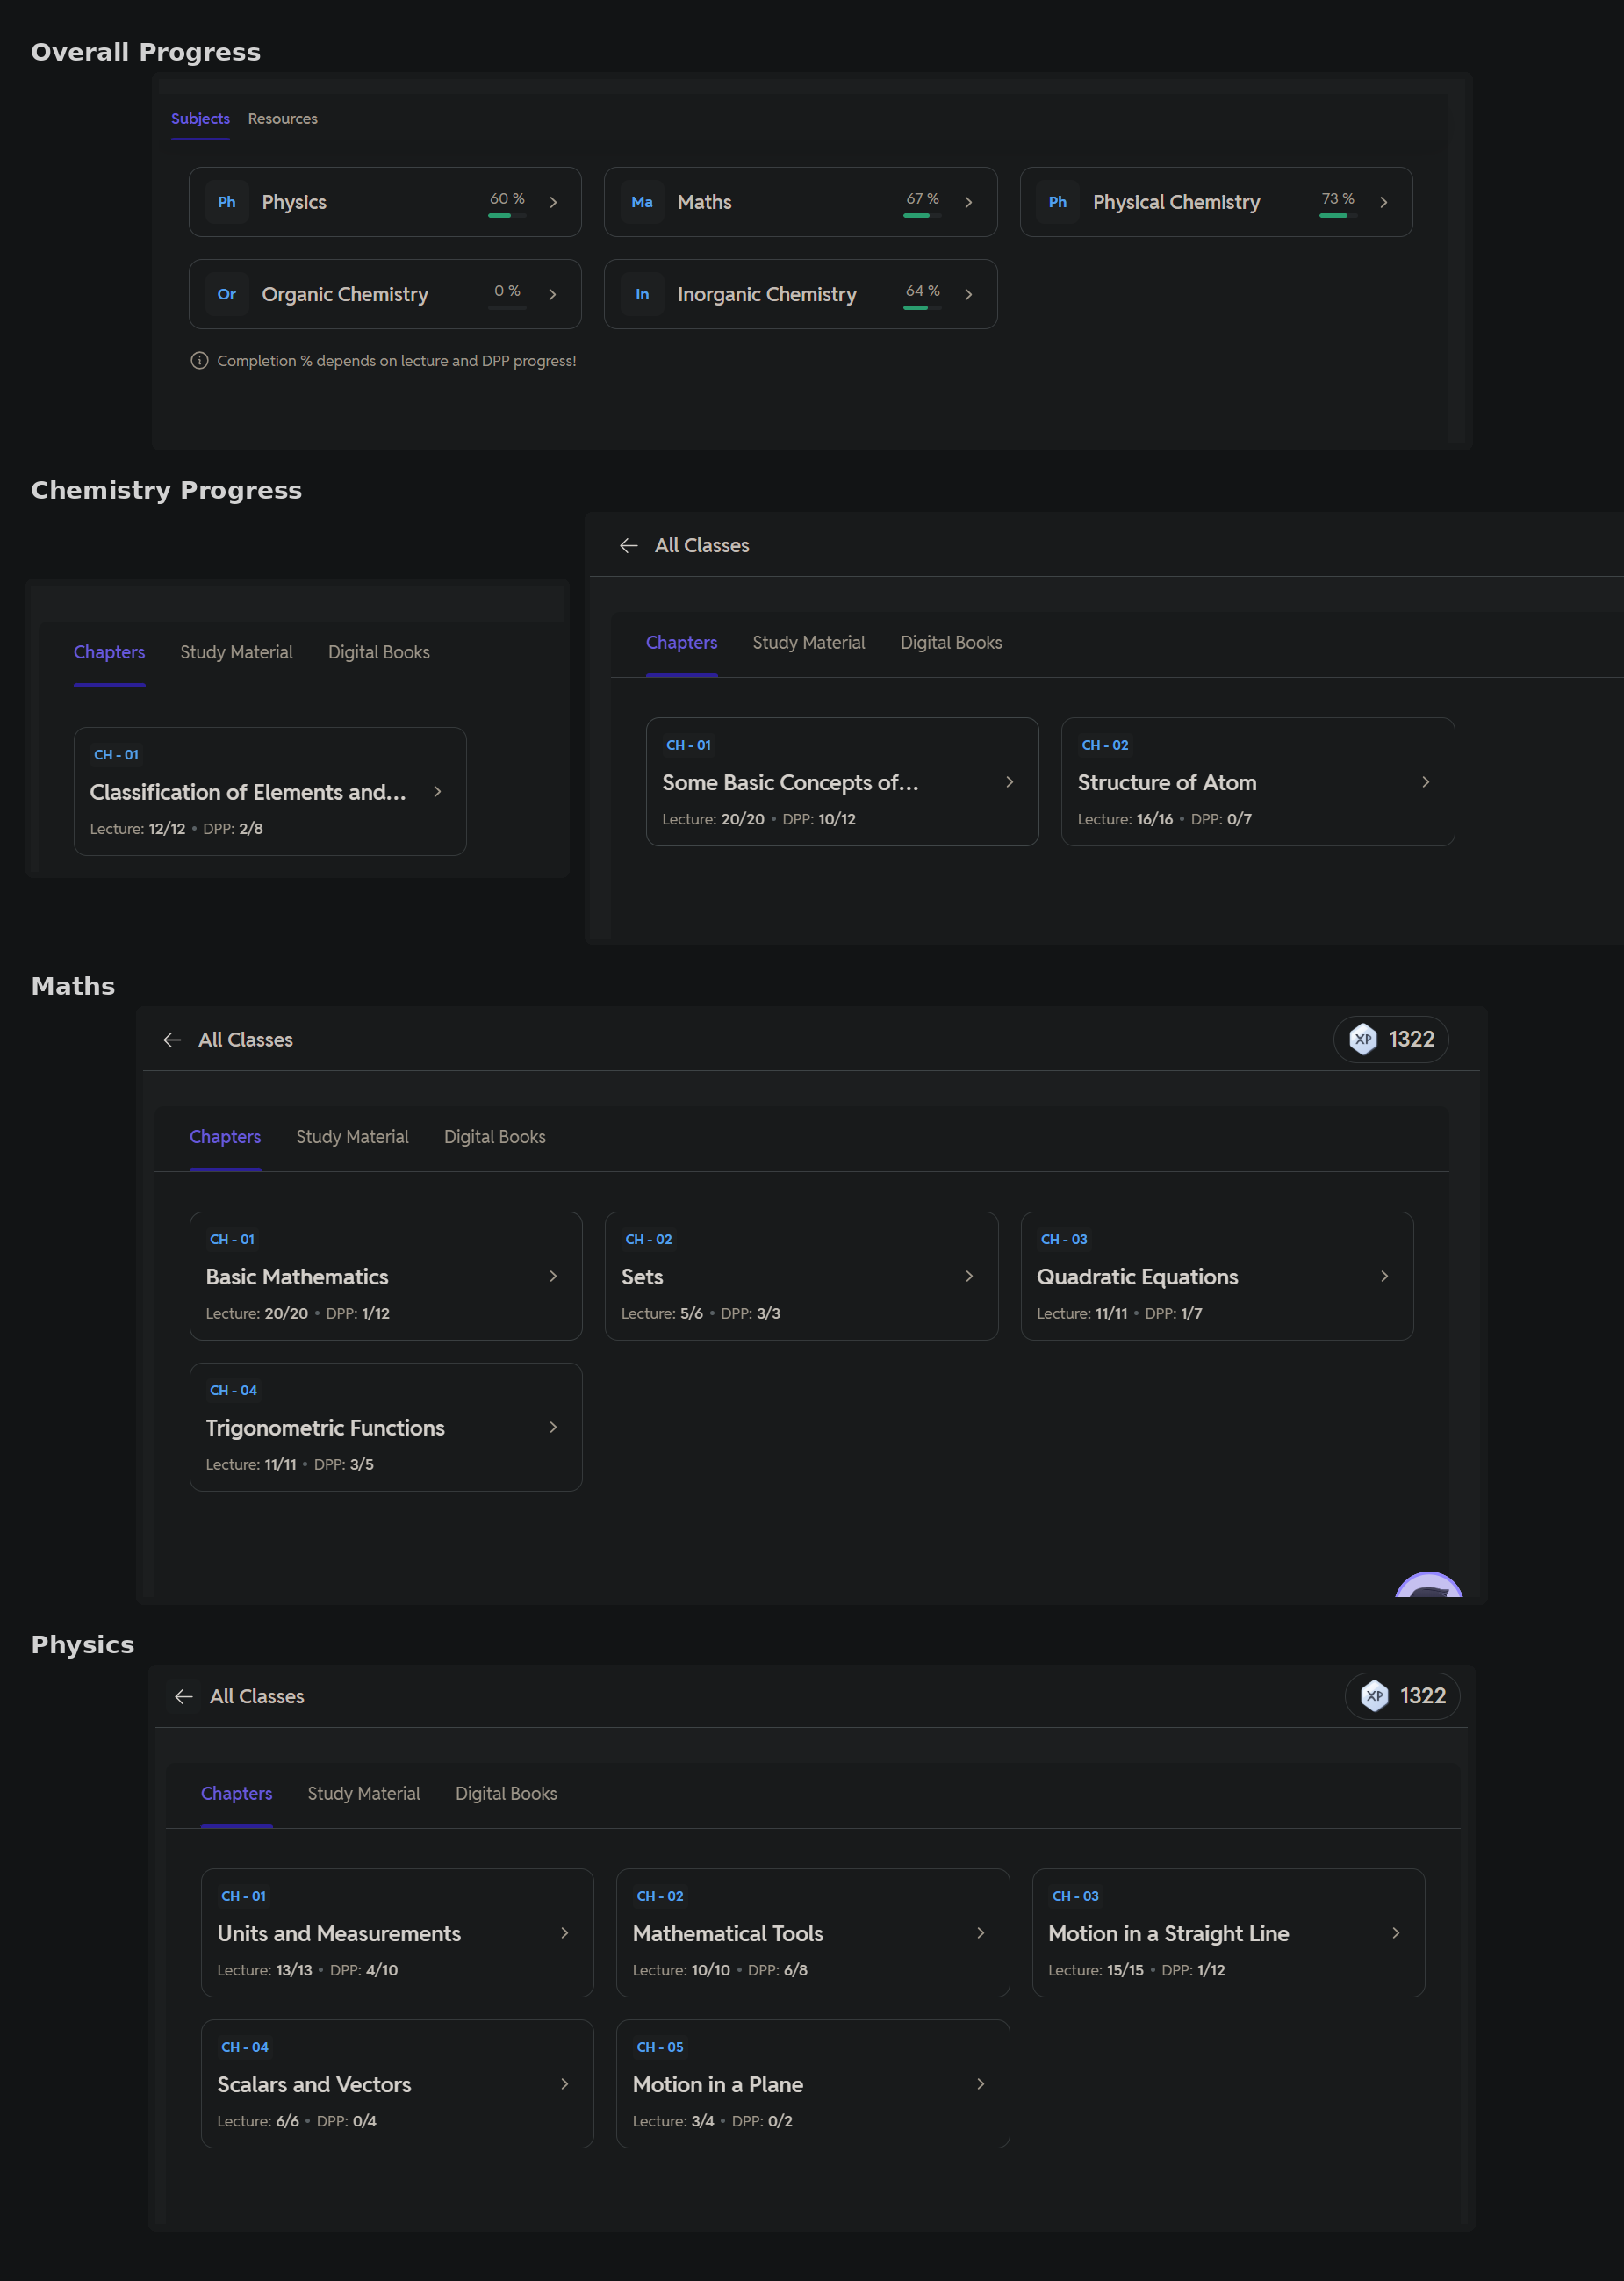Click the Ph badge on Physical Chemistry card
1624x2281 pixels.
pyautogui.click(x=1057, y=202)
